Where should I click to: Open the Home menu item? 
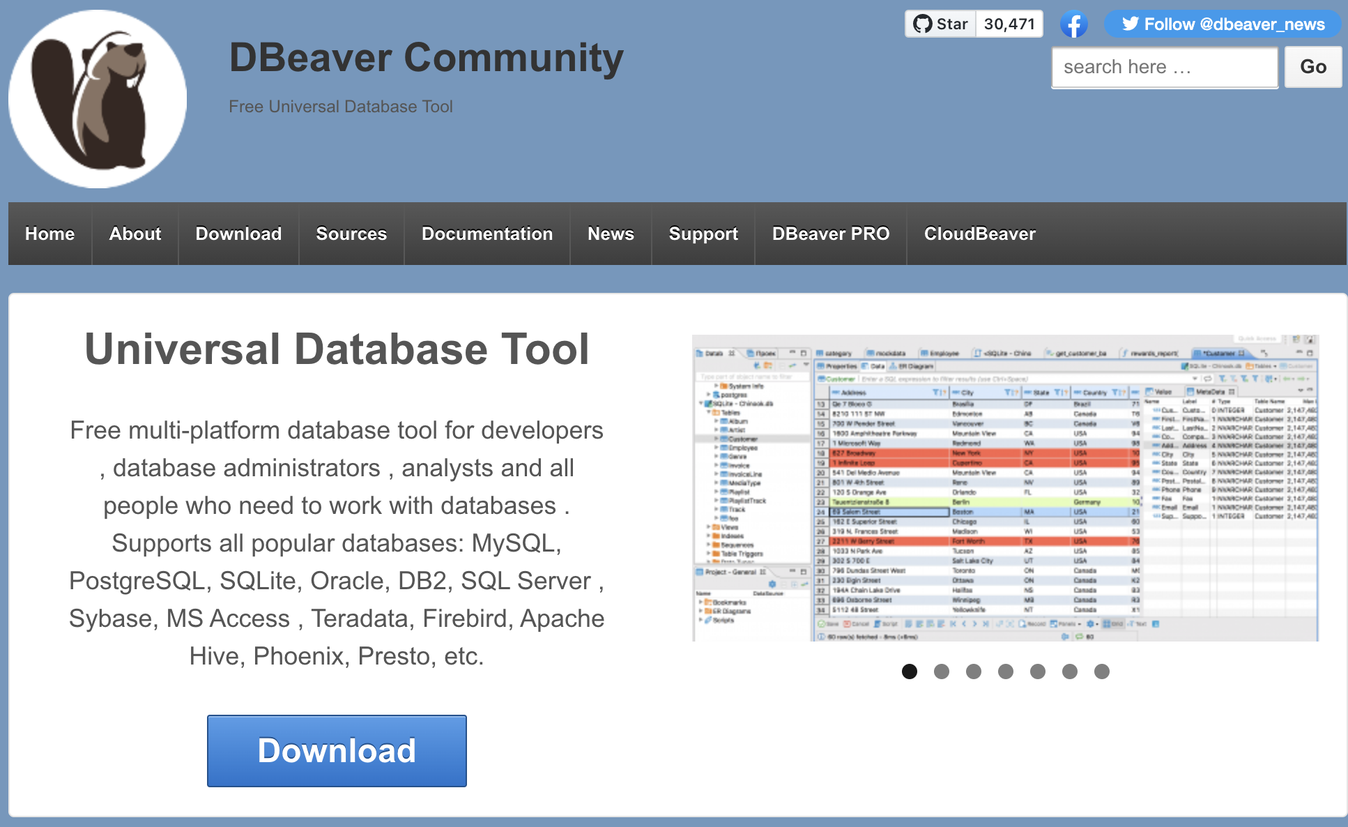tap(49, 234)
